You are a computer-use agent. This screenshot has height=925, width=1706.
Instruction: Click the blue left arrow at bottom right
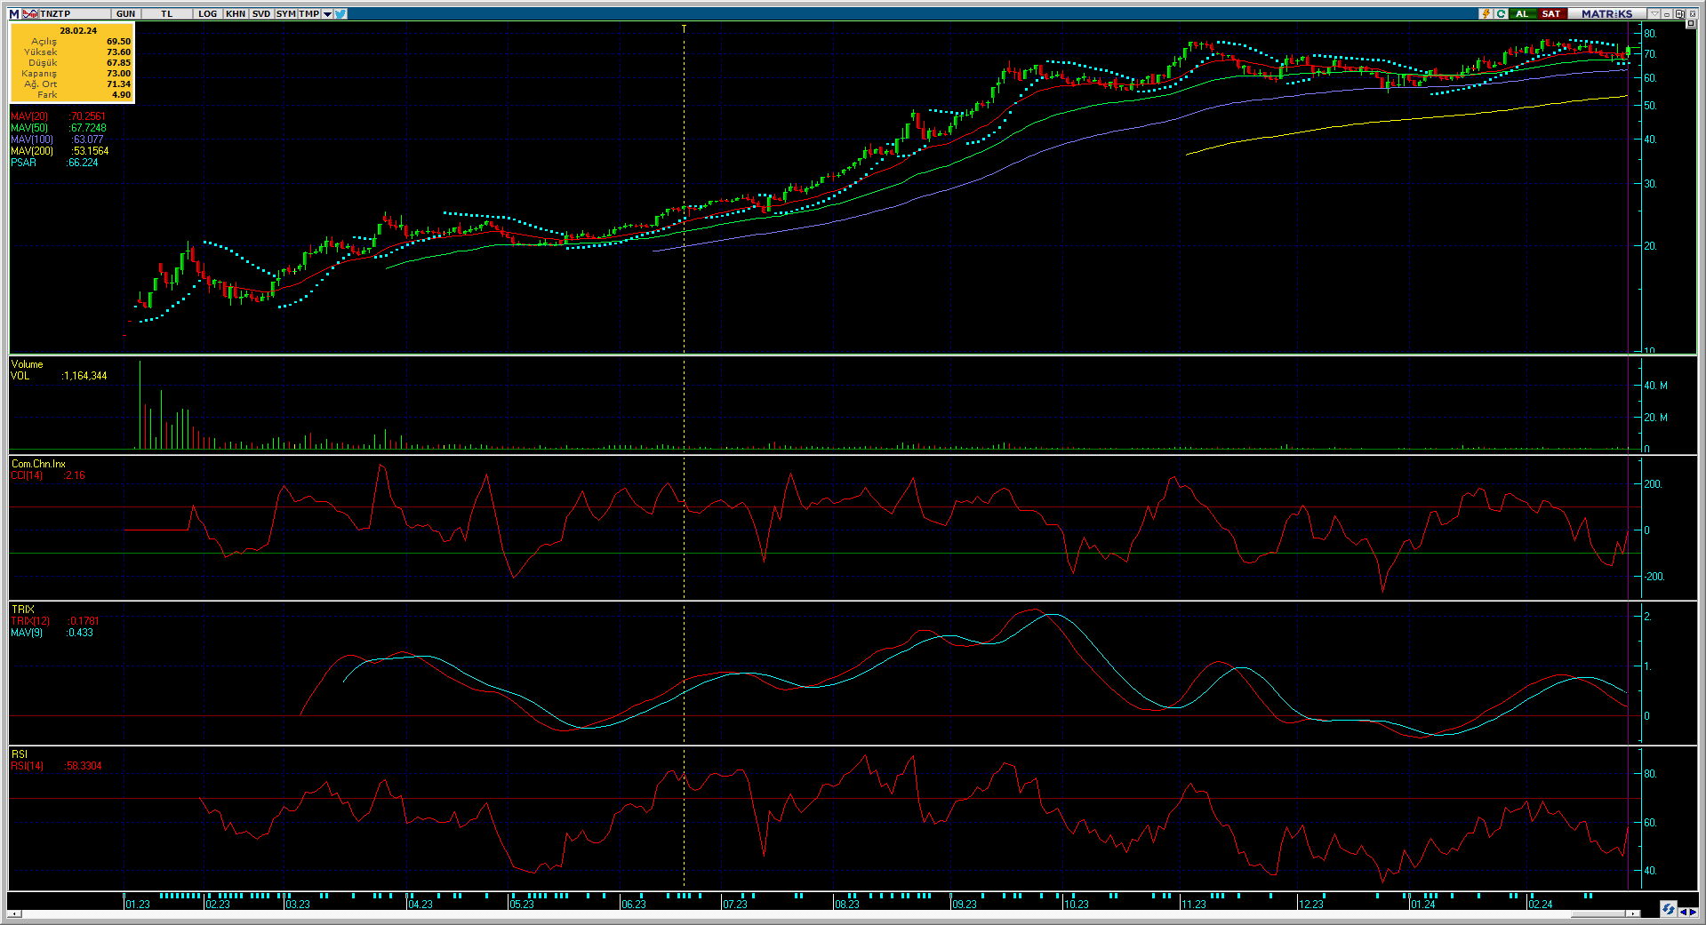pyautogui.click(x=1684, y=913)
